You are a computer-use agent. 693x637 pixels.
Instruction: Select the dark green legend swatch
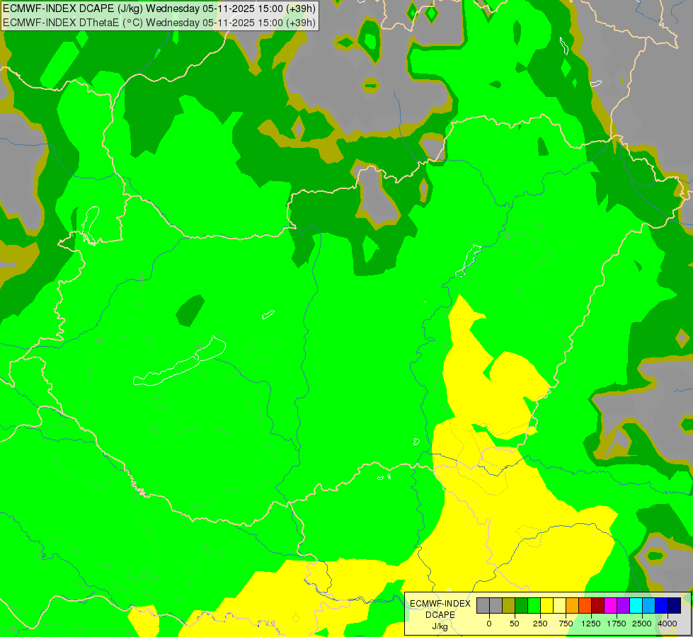(x=521, y=605)
